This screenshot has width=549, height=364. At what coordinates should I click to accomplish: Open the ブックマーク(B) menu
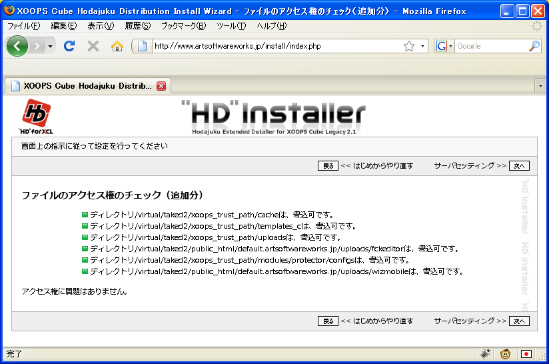tap(183, 26)
